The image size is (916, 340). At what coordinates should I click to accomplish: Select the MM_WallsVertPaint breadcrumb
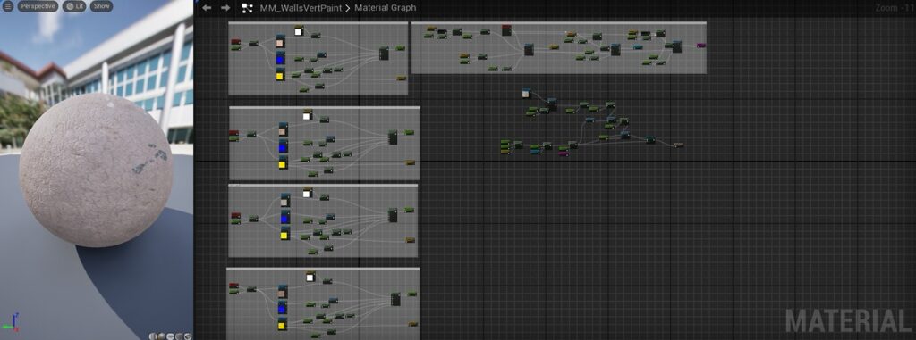(x=301, y=8)
